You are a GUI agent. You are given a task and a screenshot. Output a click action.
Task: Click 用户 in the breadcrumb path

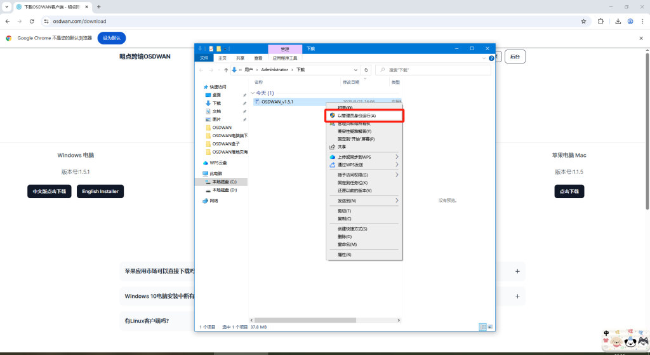(248, 70)
